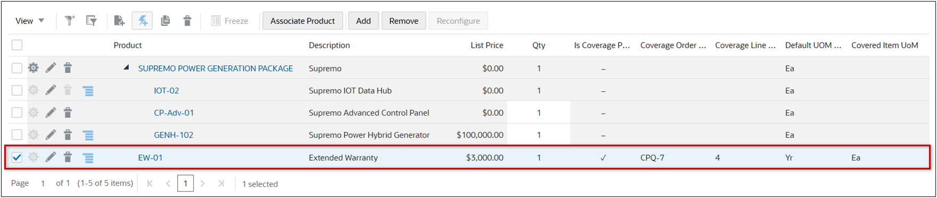Click gear icon in CP-Adv-01 row
Image resolution: width=937 pixels, height=198 pixels.
point(34,113)
